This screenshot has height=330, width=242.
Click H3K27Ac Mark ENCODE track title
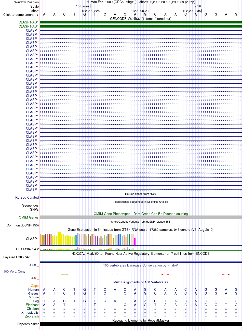[141, 254]
